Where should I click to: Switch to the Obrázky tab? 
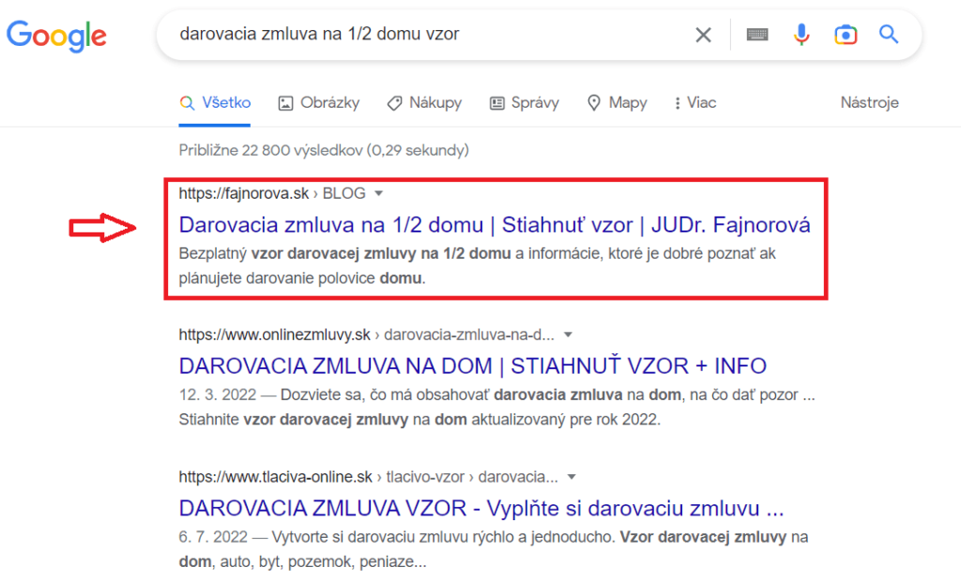[319, 103]
